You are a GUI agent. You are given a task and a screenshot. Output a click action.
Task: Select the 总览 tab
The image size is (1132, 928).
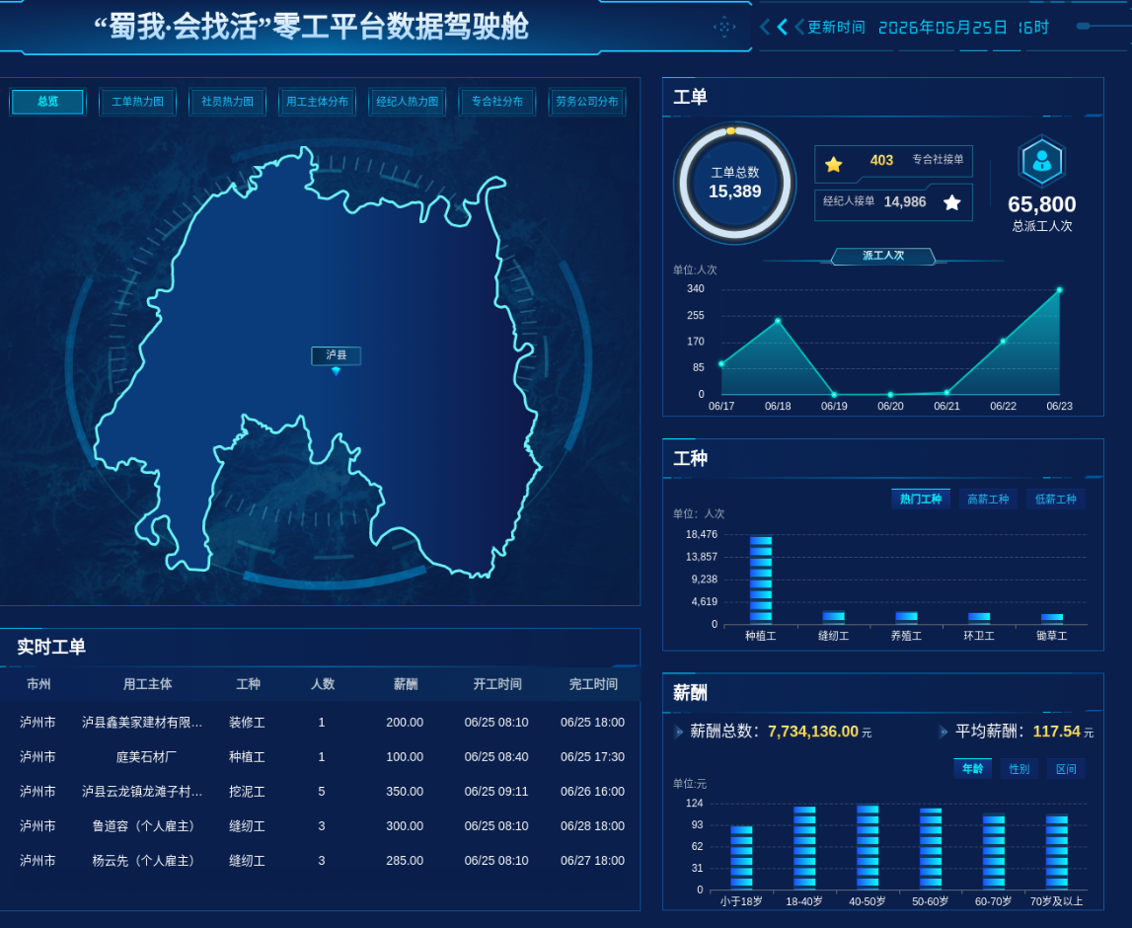(47, 101)
